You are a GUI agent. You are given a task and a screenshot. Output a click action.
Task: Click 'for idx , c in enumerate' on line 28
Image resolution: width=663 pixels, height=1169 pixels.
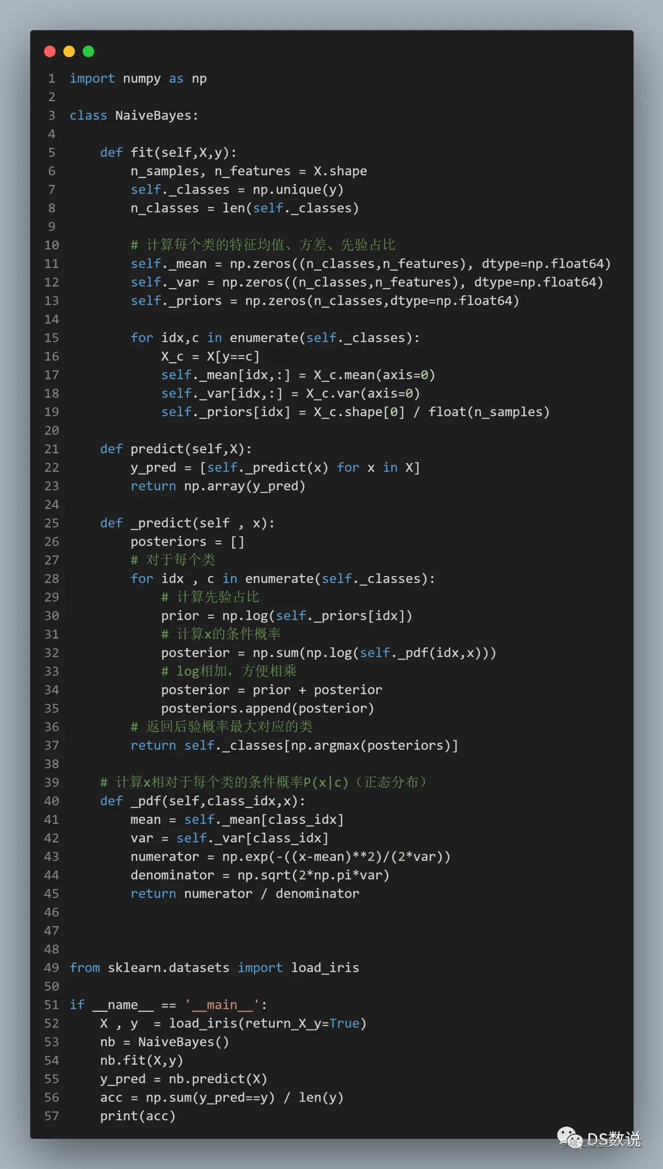coord(283,579)
